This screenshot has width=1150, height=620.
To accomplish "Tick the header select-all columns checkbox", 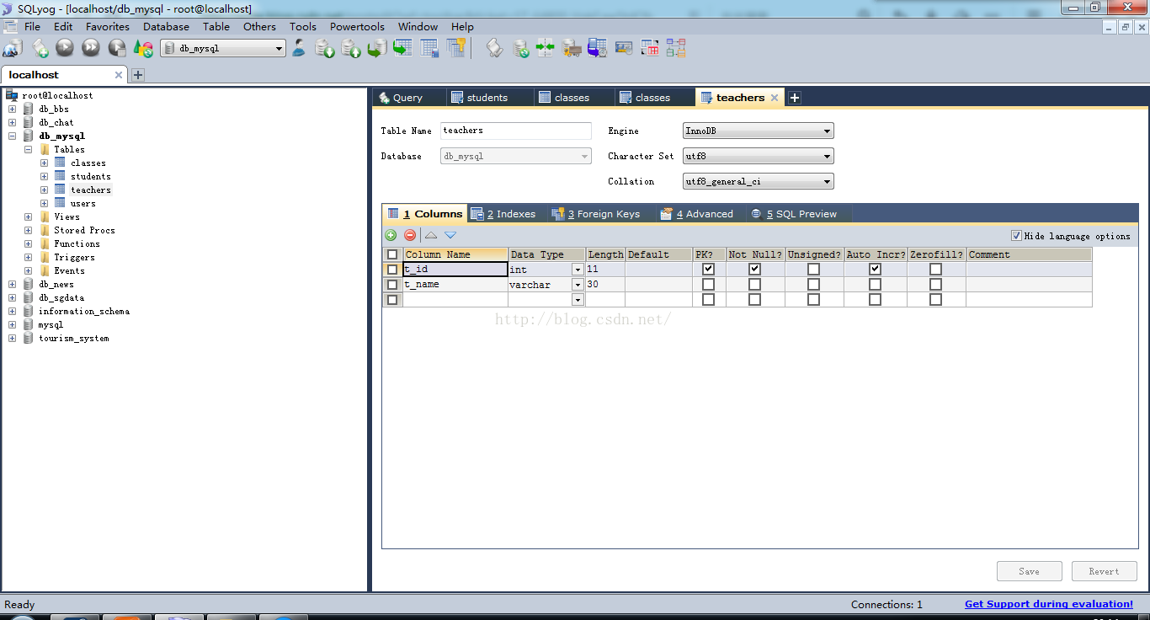I will pos(392,254).
